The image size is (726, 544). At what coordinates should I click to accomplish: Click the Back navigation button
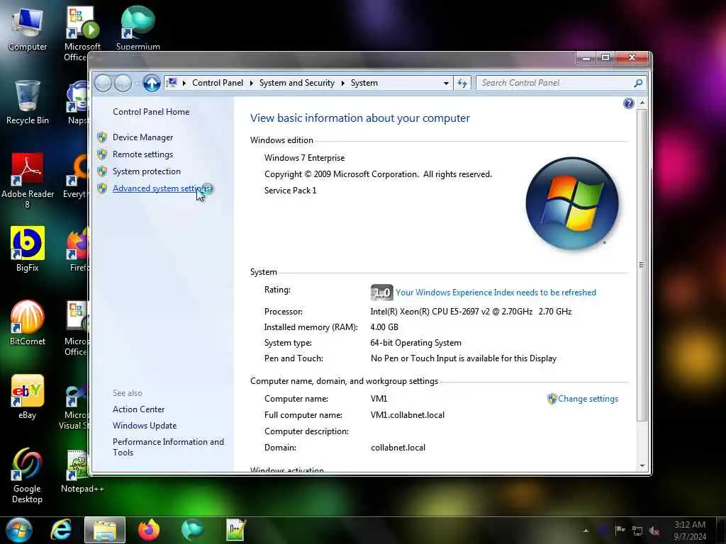104,84
